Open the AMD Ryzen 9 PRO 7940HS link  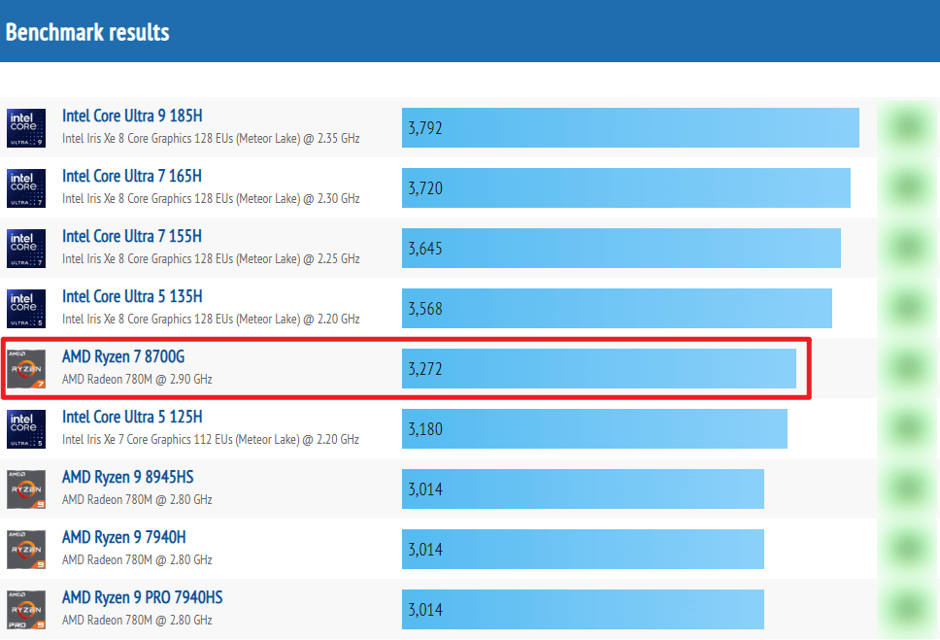(142, 598)
